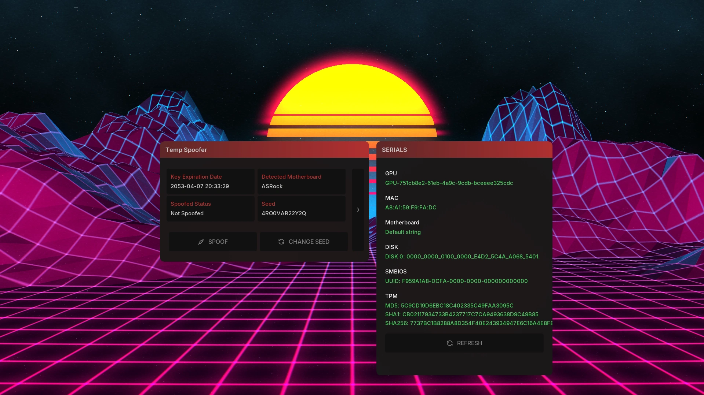Viewport: 704px width, 395px height.
Task: Click the Spoofed Status card showing Not Spoofed
Action: pos(210,209)
